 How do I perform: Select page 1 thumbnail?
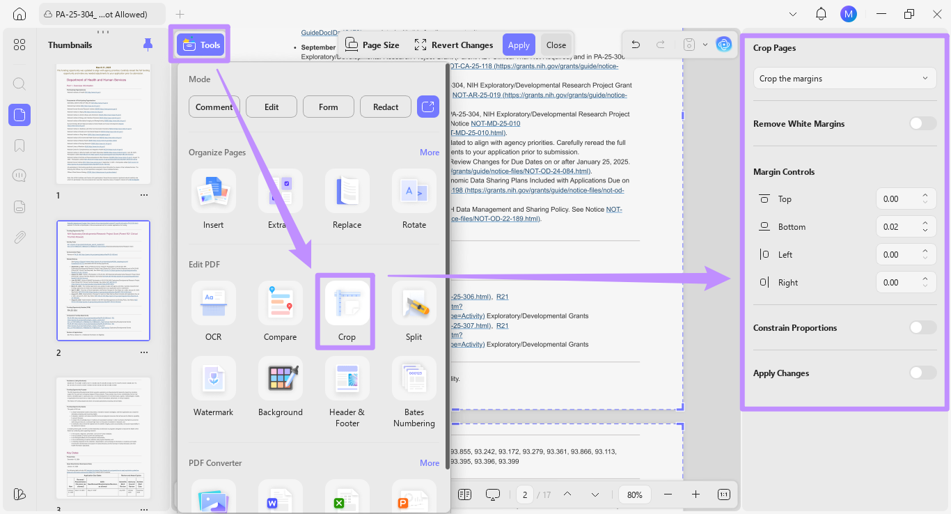103,124
